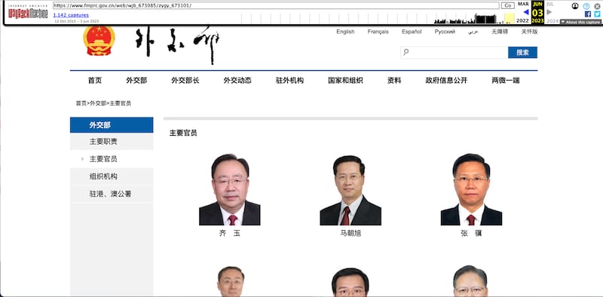Open the 国家和组织 menu item
Image resolution: width=603 pixels, height=297 pixels.
point(345,81)
